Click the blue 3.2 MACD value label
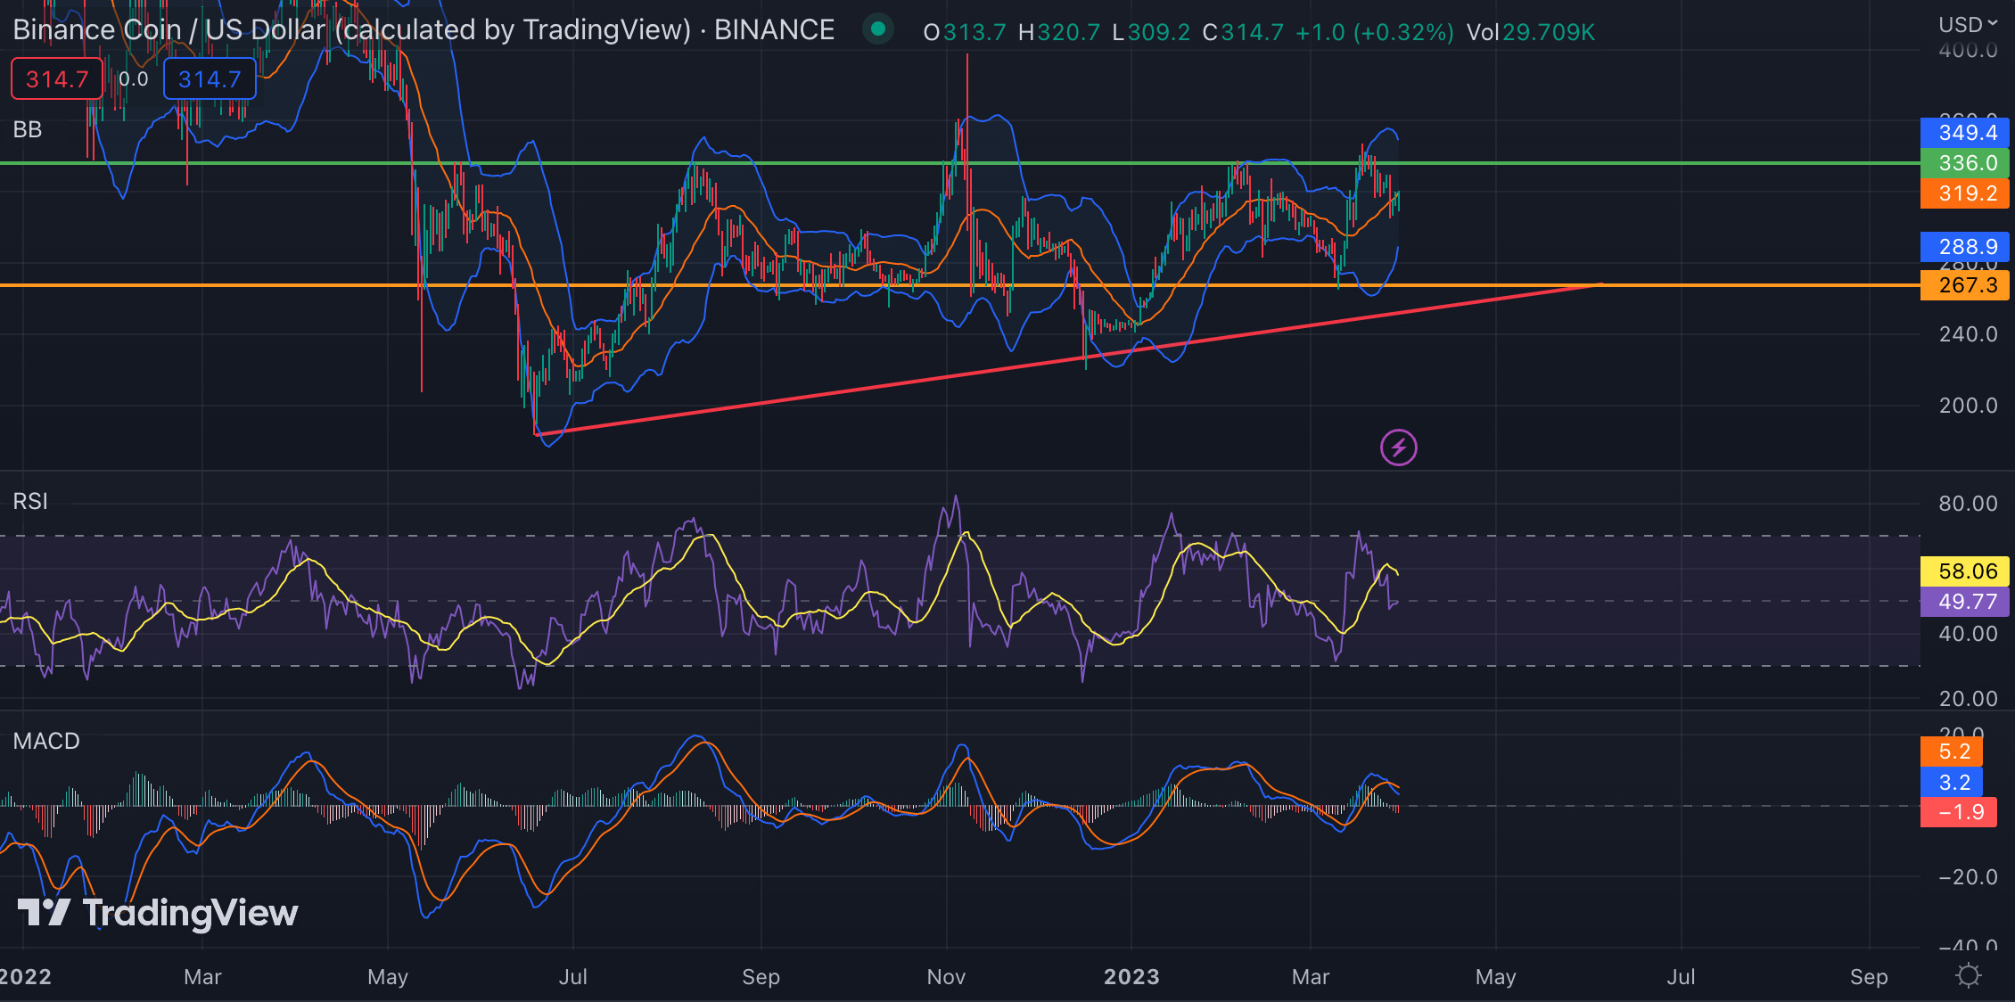The image size is (2015, 1002). click(1953, 783)
